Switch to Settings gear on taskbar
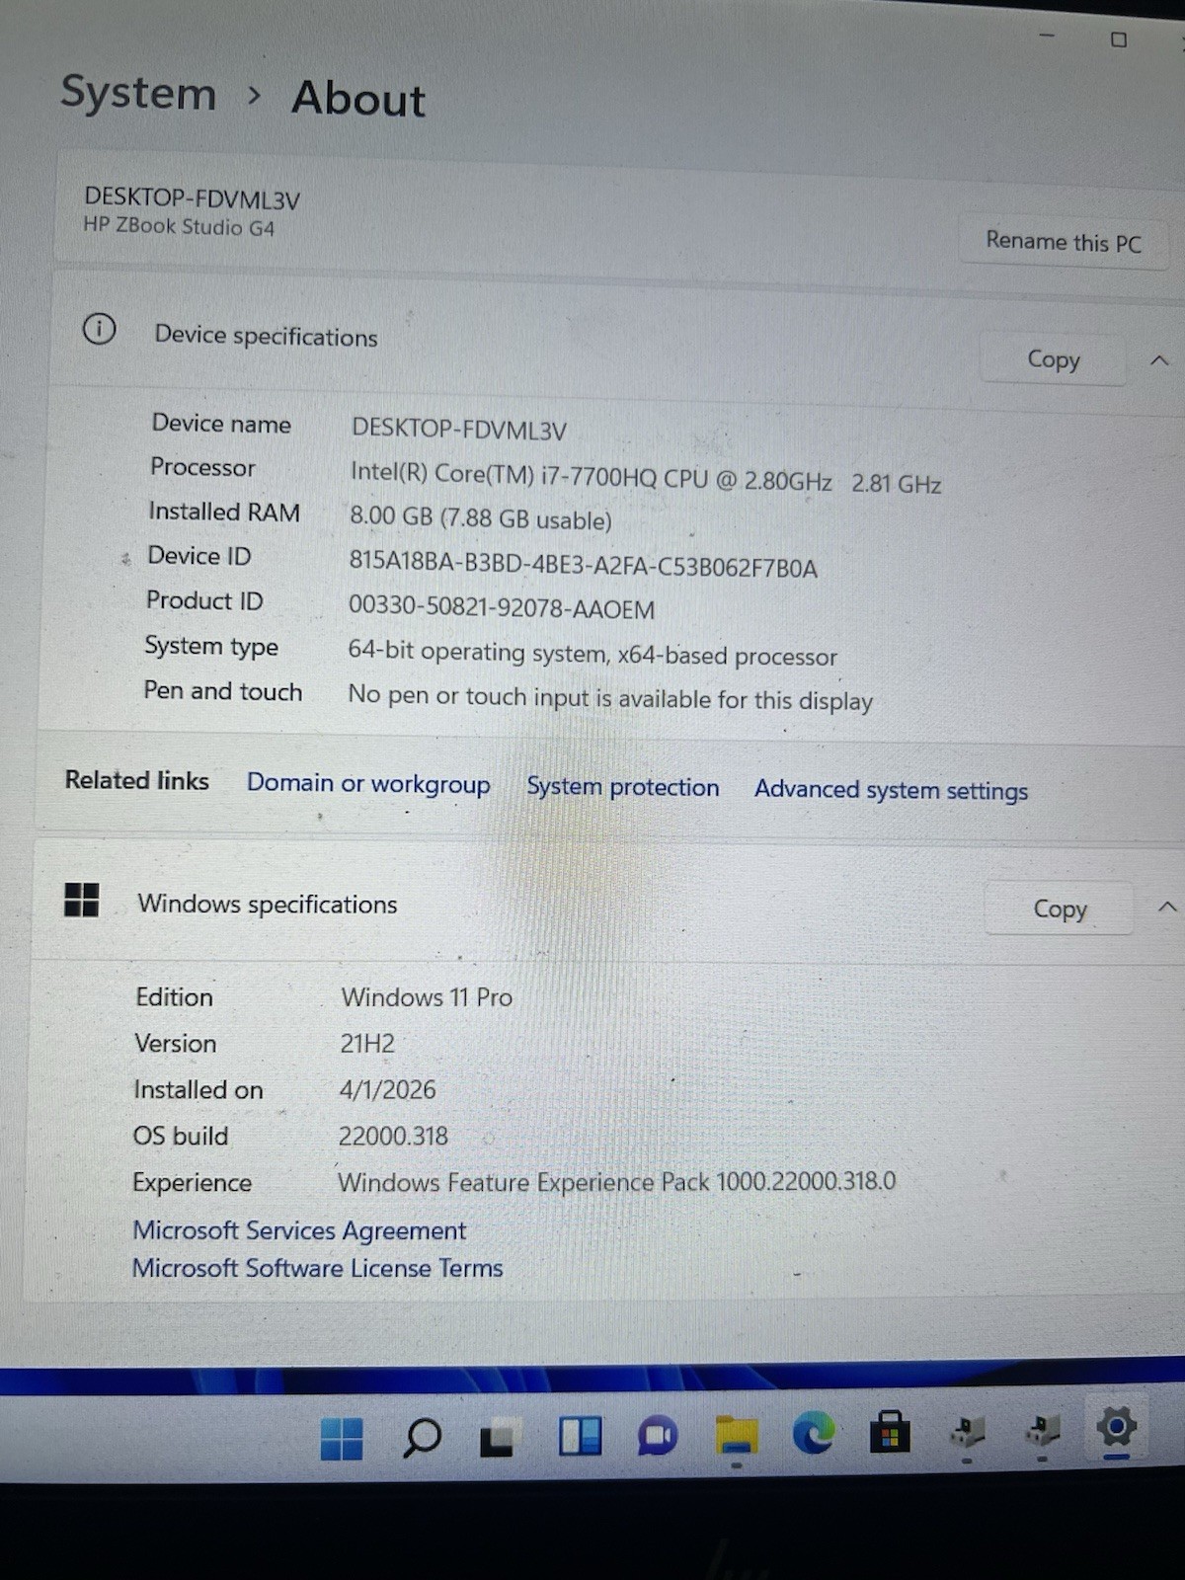The width and height of the screenshot is (1185, 1580). [1117, 1426]
